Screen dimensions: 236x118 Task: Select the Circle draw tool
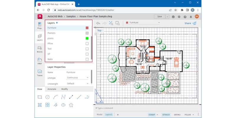[x=47, y=97]
